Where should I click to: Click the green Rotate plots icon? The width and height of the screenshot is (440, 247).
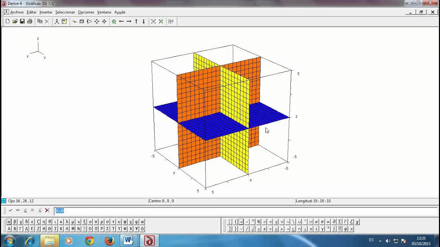[x=114, y=21]
